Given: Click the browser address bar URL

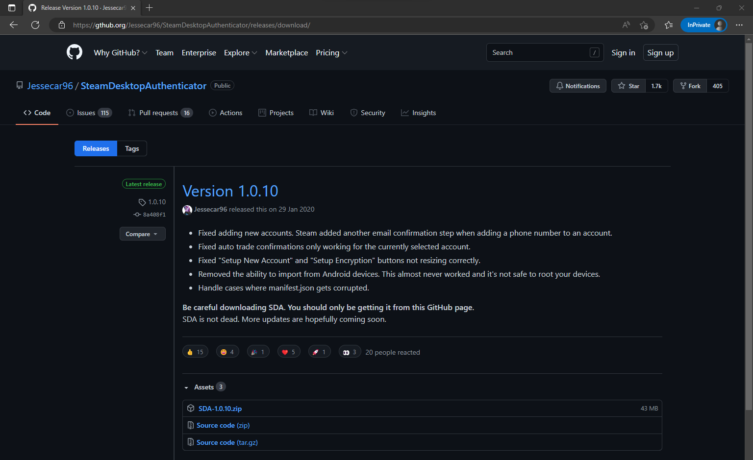Looking at the screenshot, I should click(x=192, y=25).
